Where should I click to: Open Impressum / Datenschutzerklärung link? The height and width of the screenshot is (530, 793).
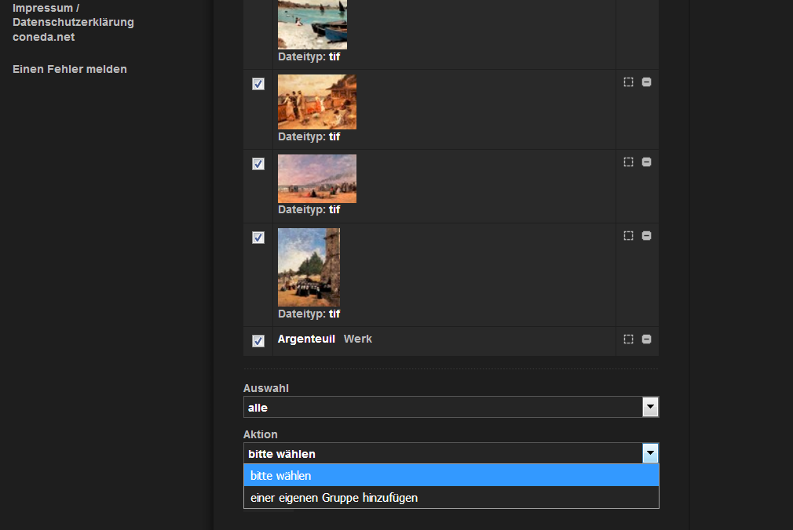point(73,15)
